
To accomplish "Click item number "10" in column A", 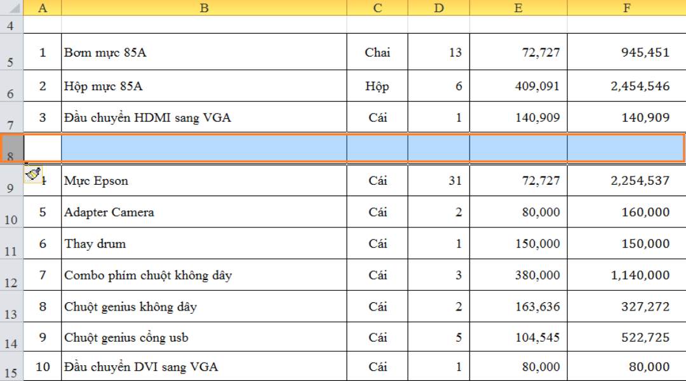I will 43,366.
